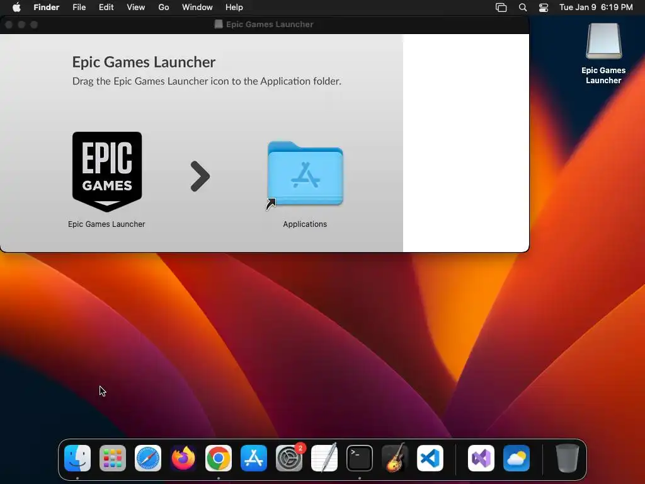Minimize the Epic Games Launcher window
Screen dimensions: 645x484
point(21,25)
